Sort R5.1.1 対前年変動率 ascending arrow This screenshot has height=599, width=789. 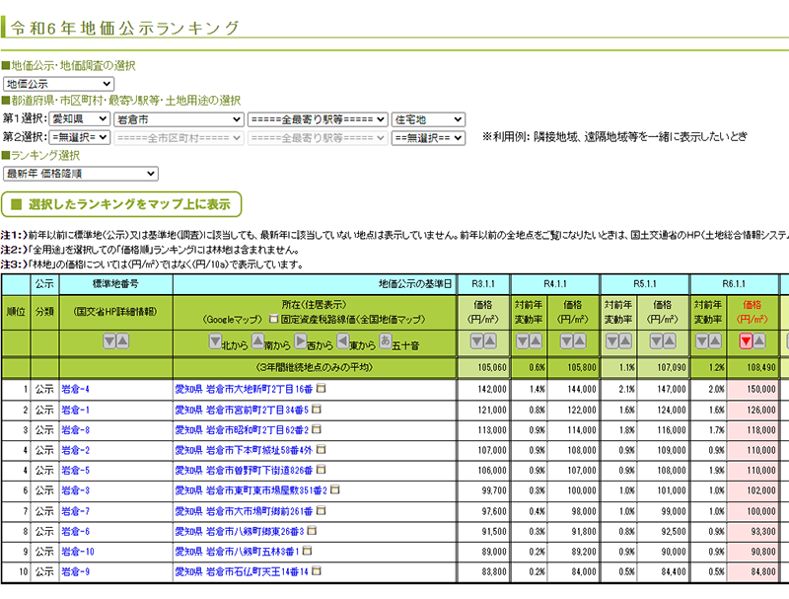pos(625,341)
